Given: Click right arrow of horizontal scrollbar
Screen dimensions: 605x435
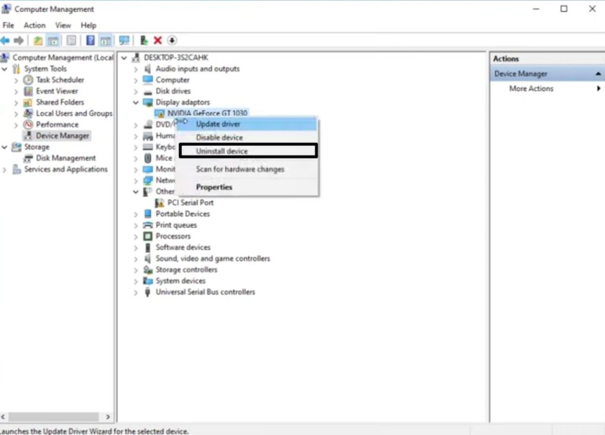Looking at the screenshot, I should point(108,417).
